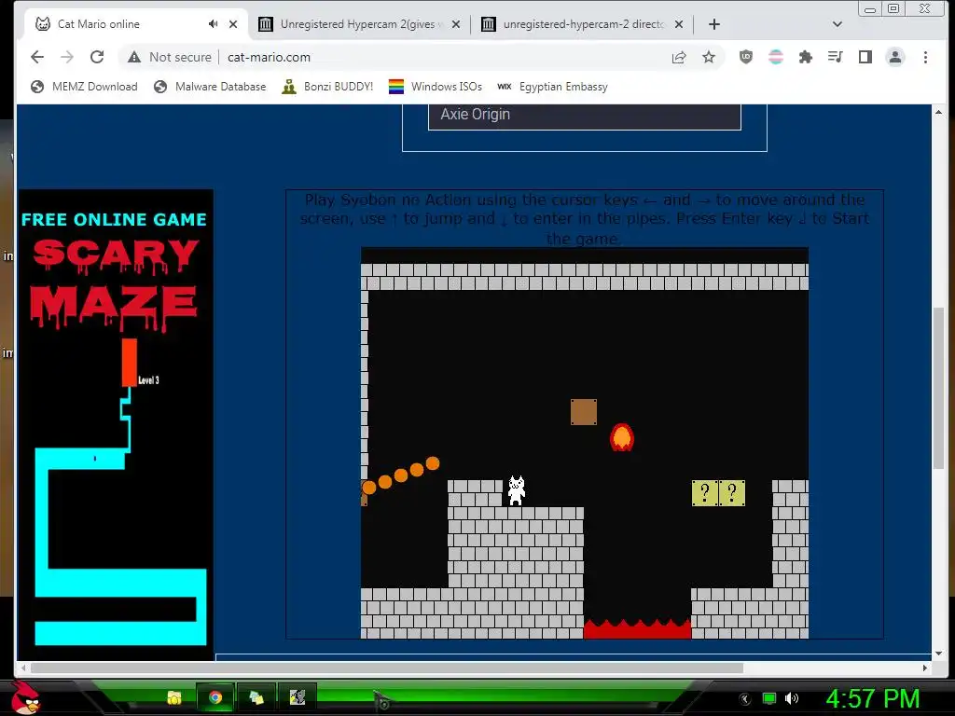Click the Not secure warning icon
The height and width of the screenshot is (716, 955).
pos(134,57)
